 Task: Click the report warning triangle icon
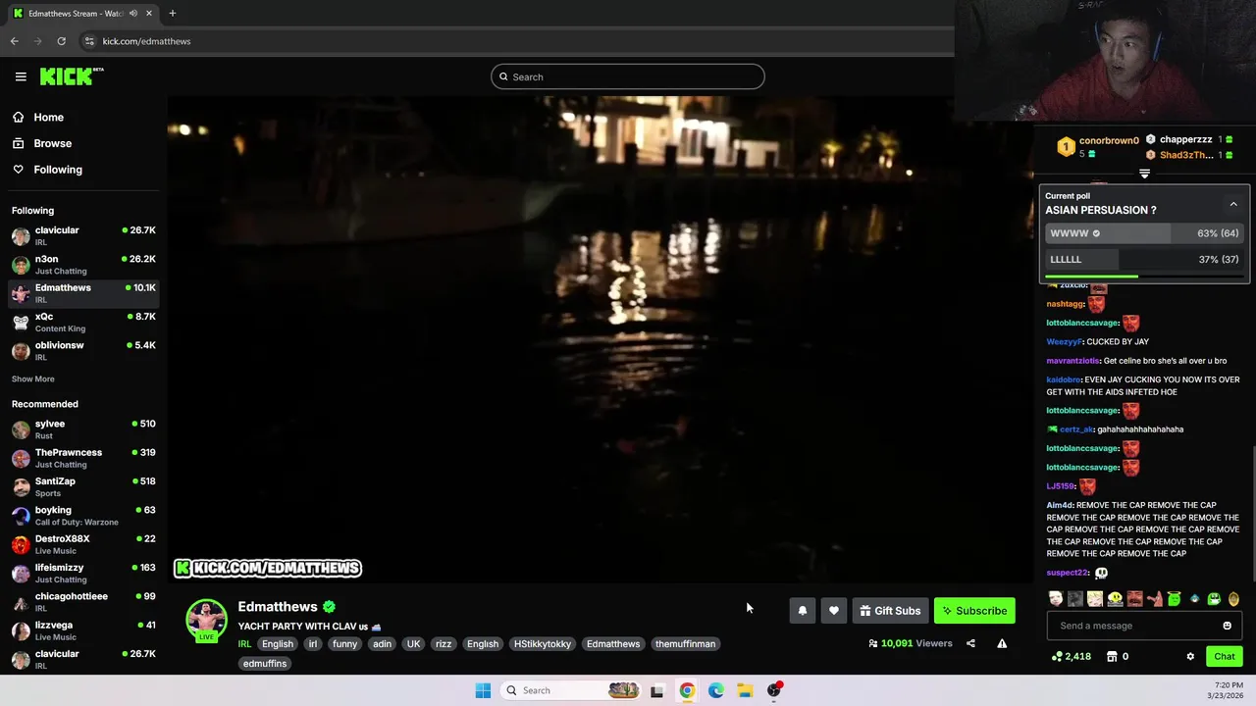coord(1002,643)
